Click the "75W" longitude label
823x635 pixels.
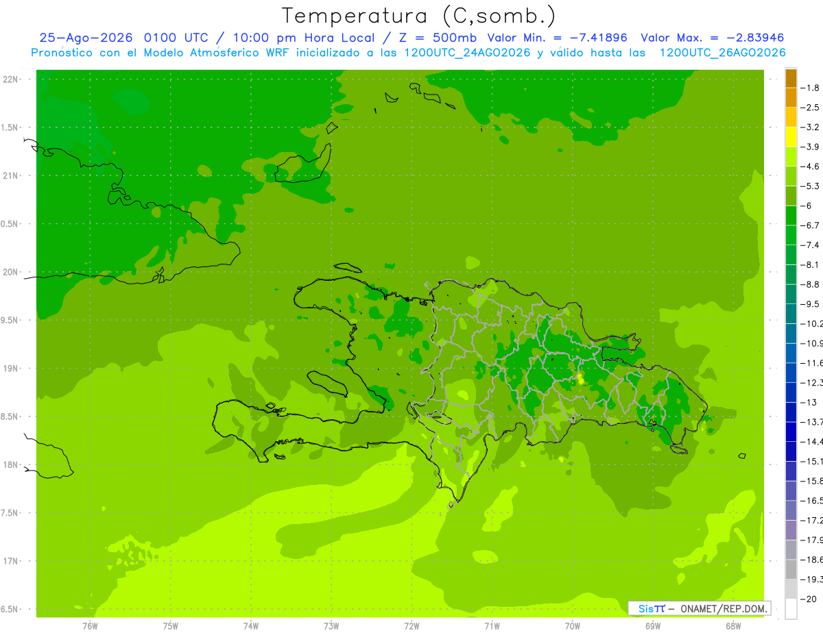[171, 626]
